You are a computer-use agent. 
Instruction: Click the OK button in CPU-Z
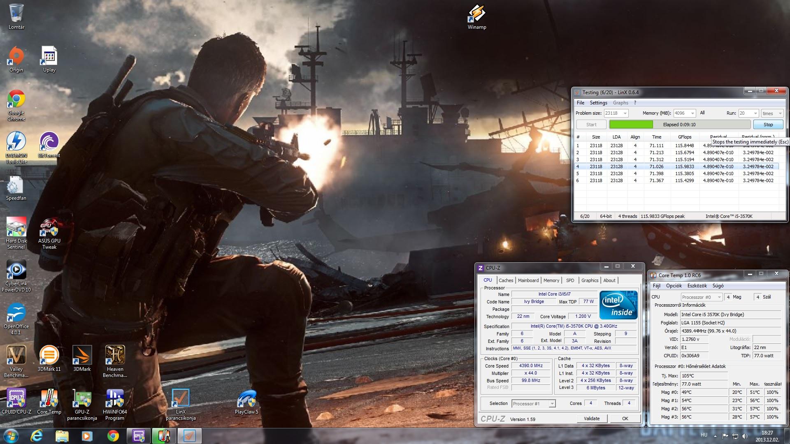[625, 419]
